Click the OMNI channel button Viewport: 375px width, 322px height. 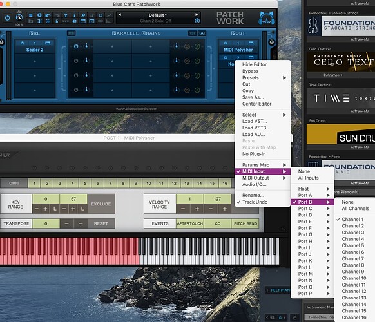[14, 184]
